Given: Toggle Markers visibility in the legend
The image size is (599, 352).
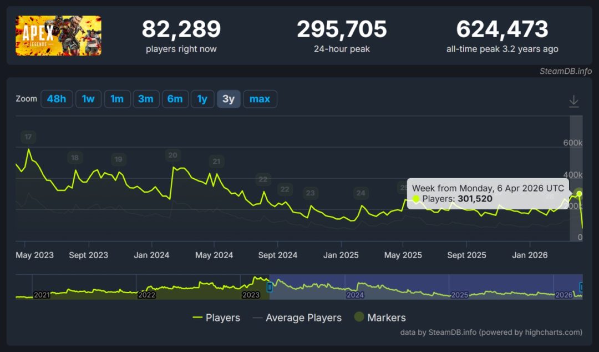Looking at the screenshot, I should (x=380, y=318).
